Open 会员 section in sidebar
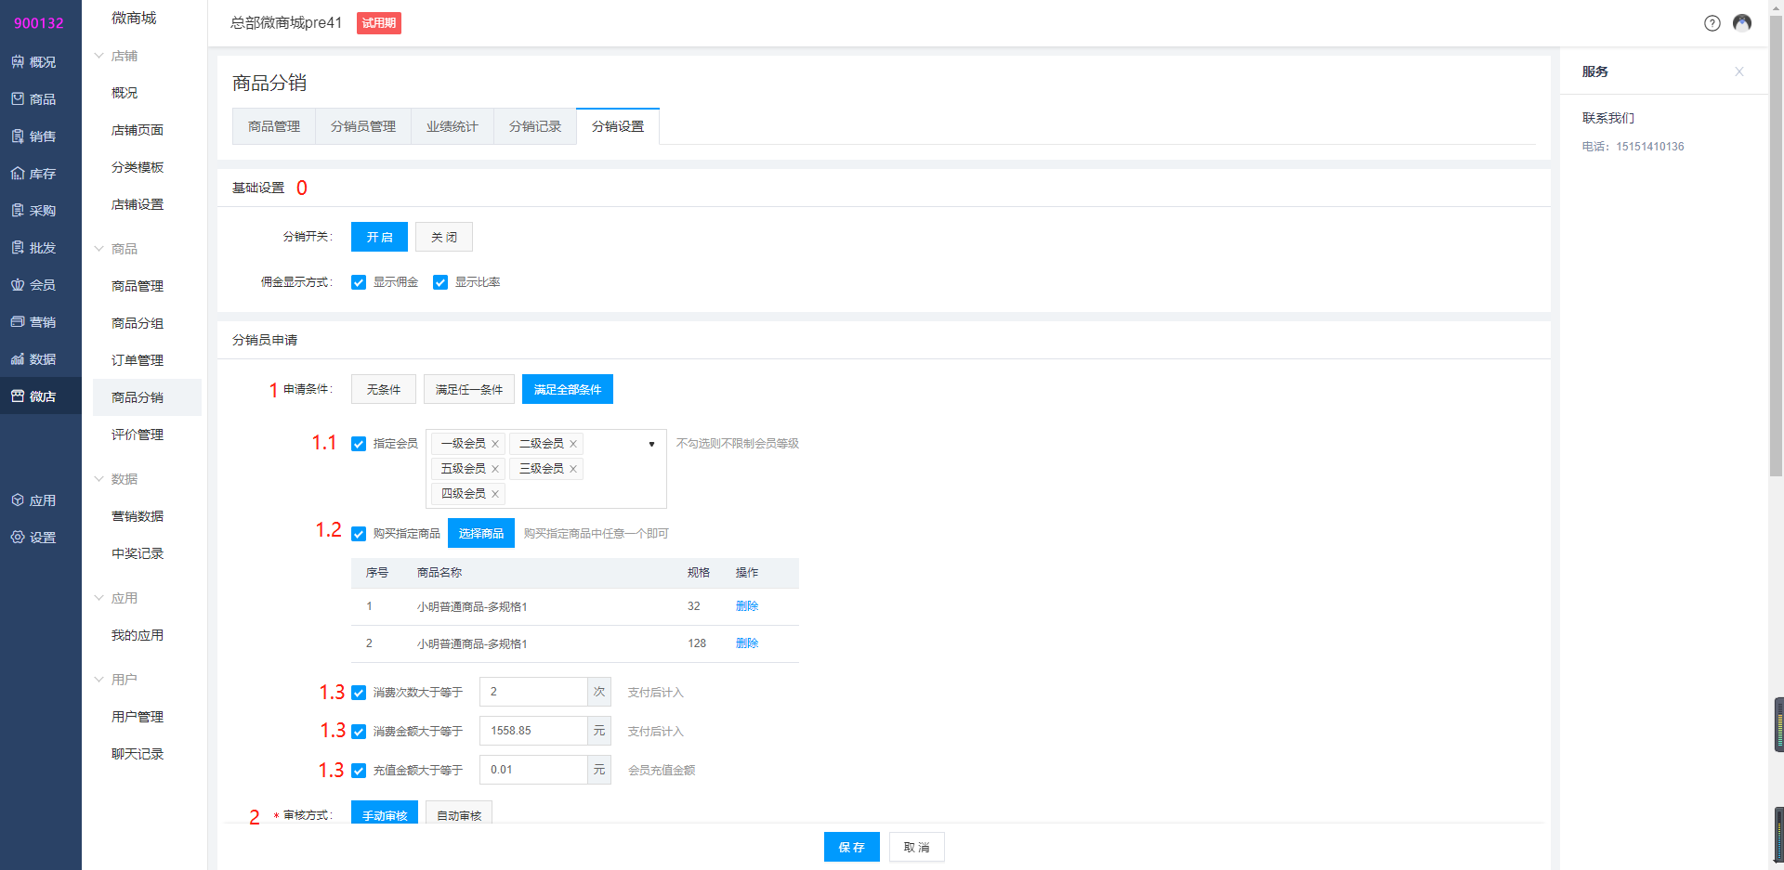This screenshot has width=1784, height=870. click(33, 285)
